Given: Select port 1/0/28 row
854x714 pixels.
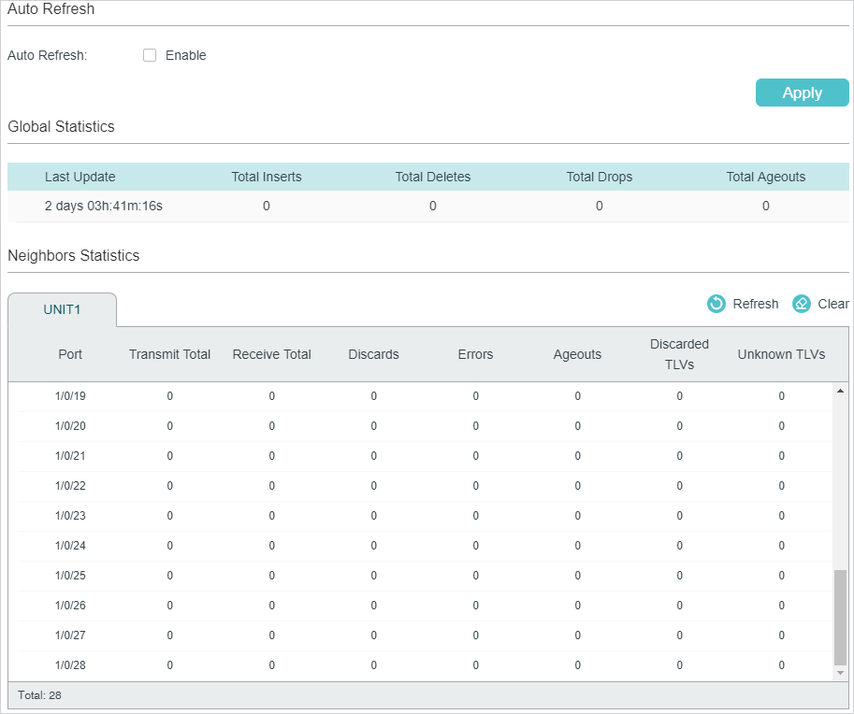Looking at the screenshot, I should [70, 665].
